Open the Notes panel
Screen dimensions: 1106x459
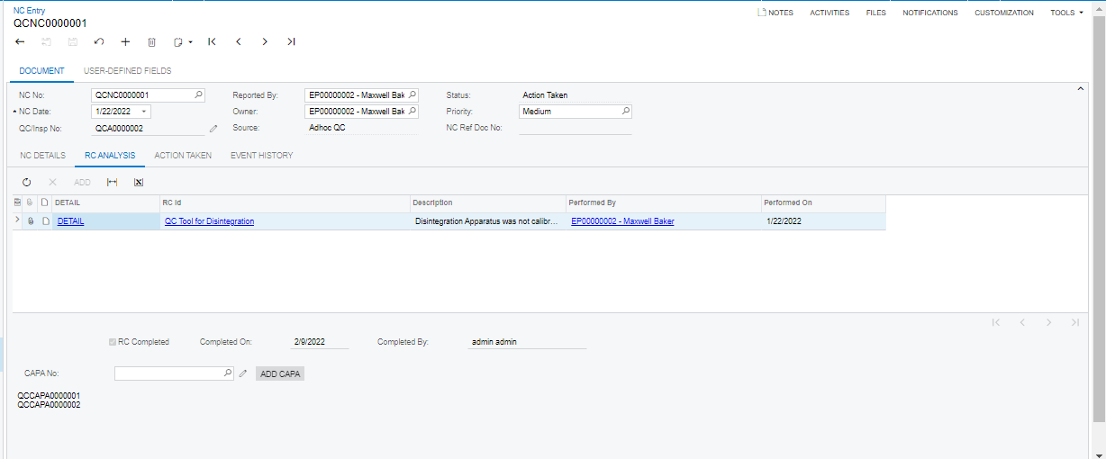pos(775,13)
